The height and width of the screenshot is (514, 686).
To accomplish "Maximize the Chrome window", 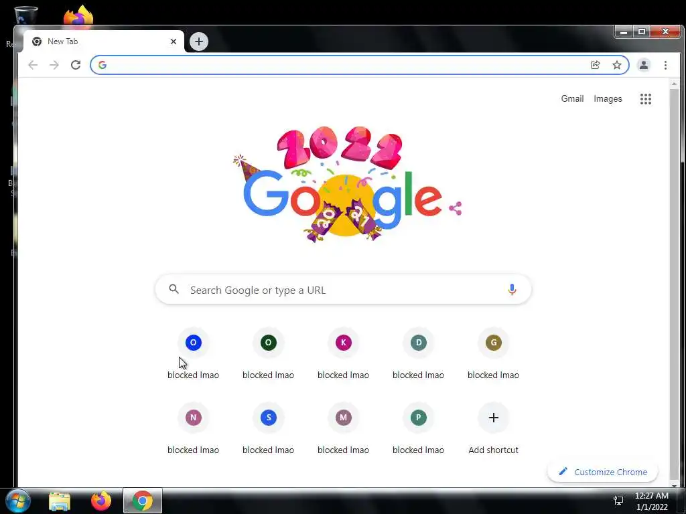I will pos(642,32).
